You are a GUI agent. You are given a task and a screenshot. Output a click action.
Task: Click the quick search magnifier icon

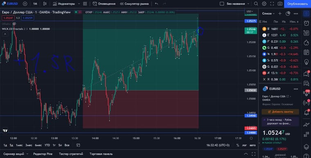tap(256, 4)
